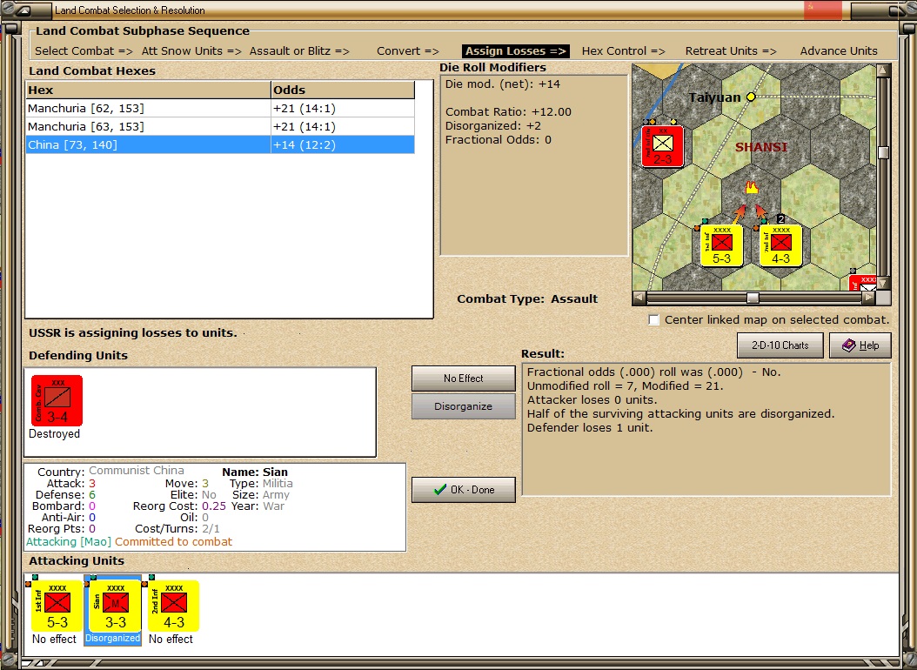This screenshot has width=917, height=670.
Task: Click the map vertical scrollbar thumb
Action: [x=883, y=152]
